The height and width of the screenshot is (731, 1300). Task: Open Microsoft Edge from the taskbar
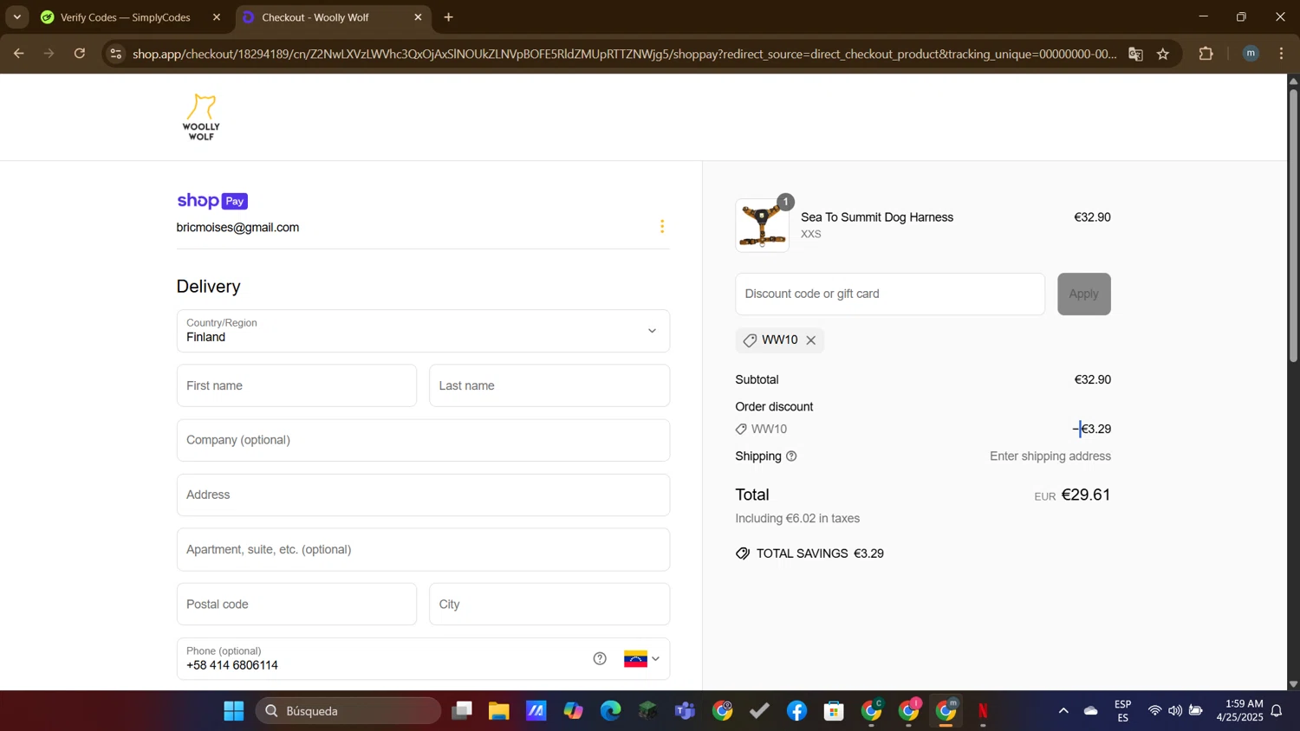611,711
